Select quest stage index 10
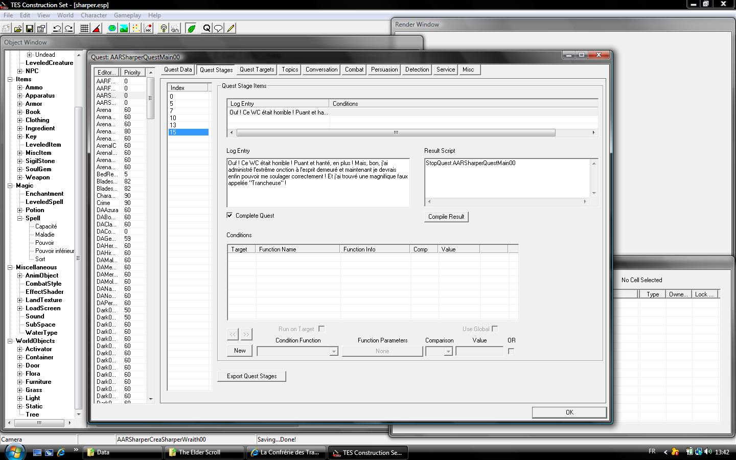This screenshot has width=736, height=460. tap(173, 118)
